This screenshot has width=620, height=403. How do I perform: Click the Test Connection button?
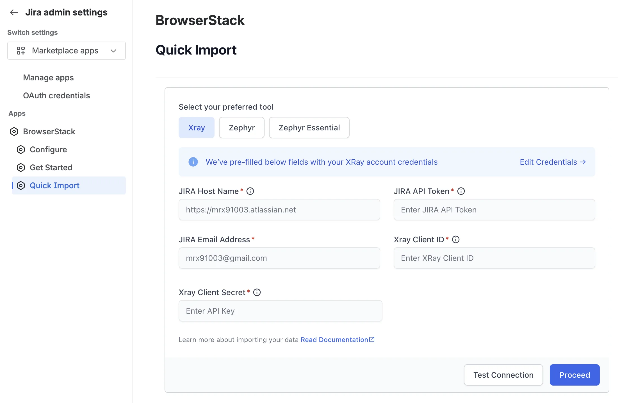pyautogui.click(x=503, y=375)
